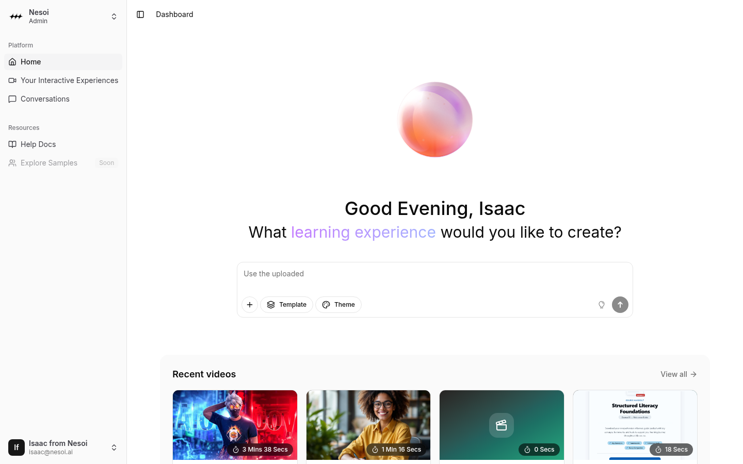Click the plus attachment icon

(x=250, y=305)
